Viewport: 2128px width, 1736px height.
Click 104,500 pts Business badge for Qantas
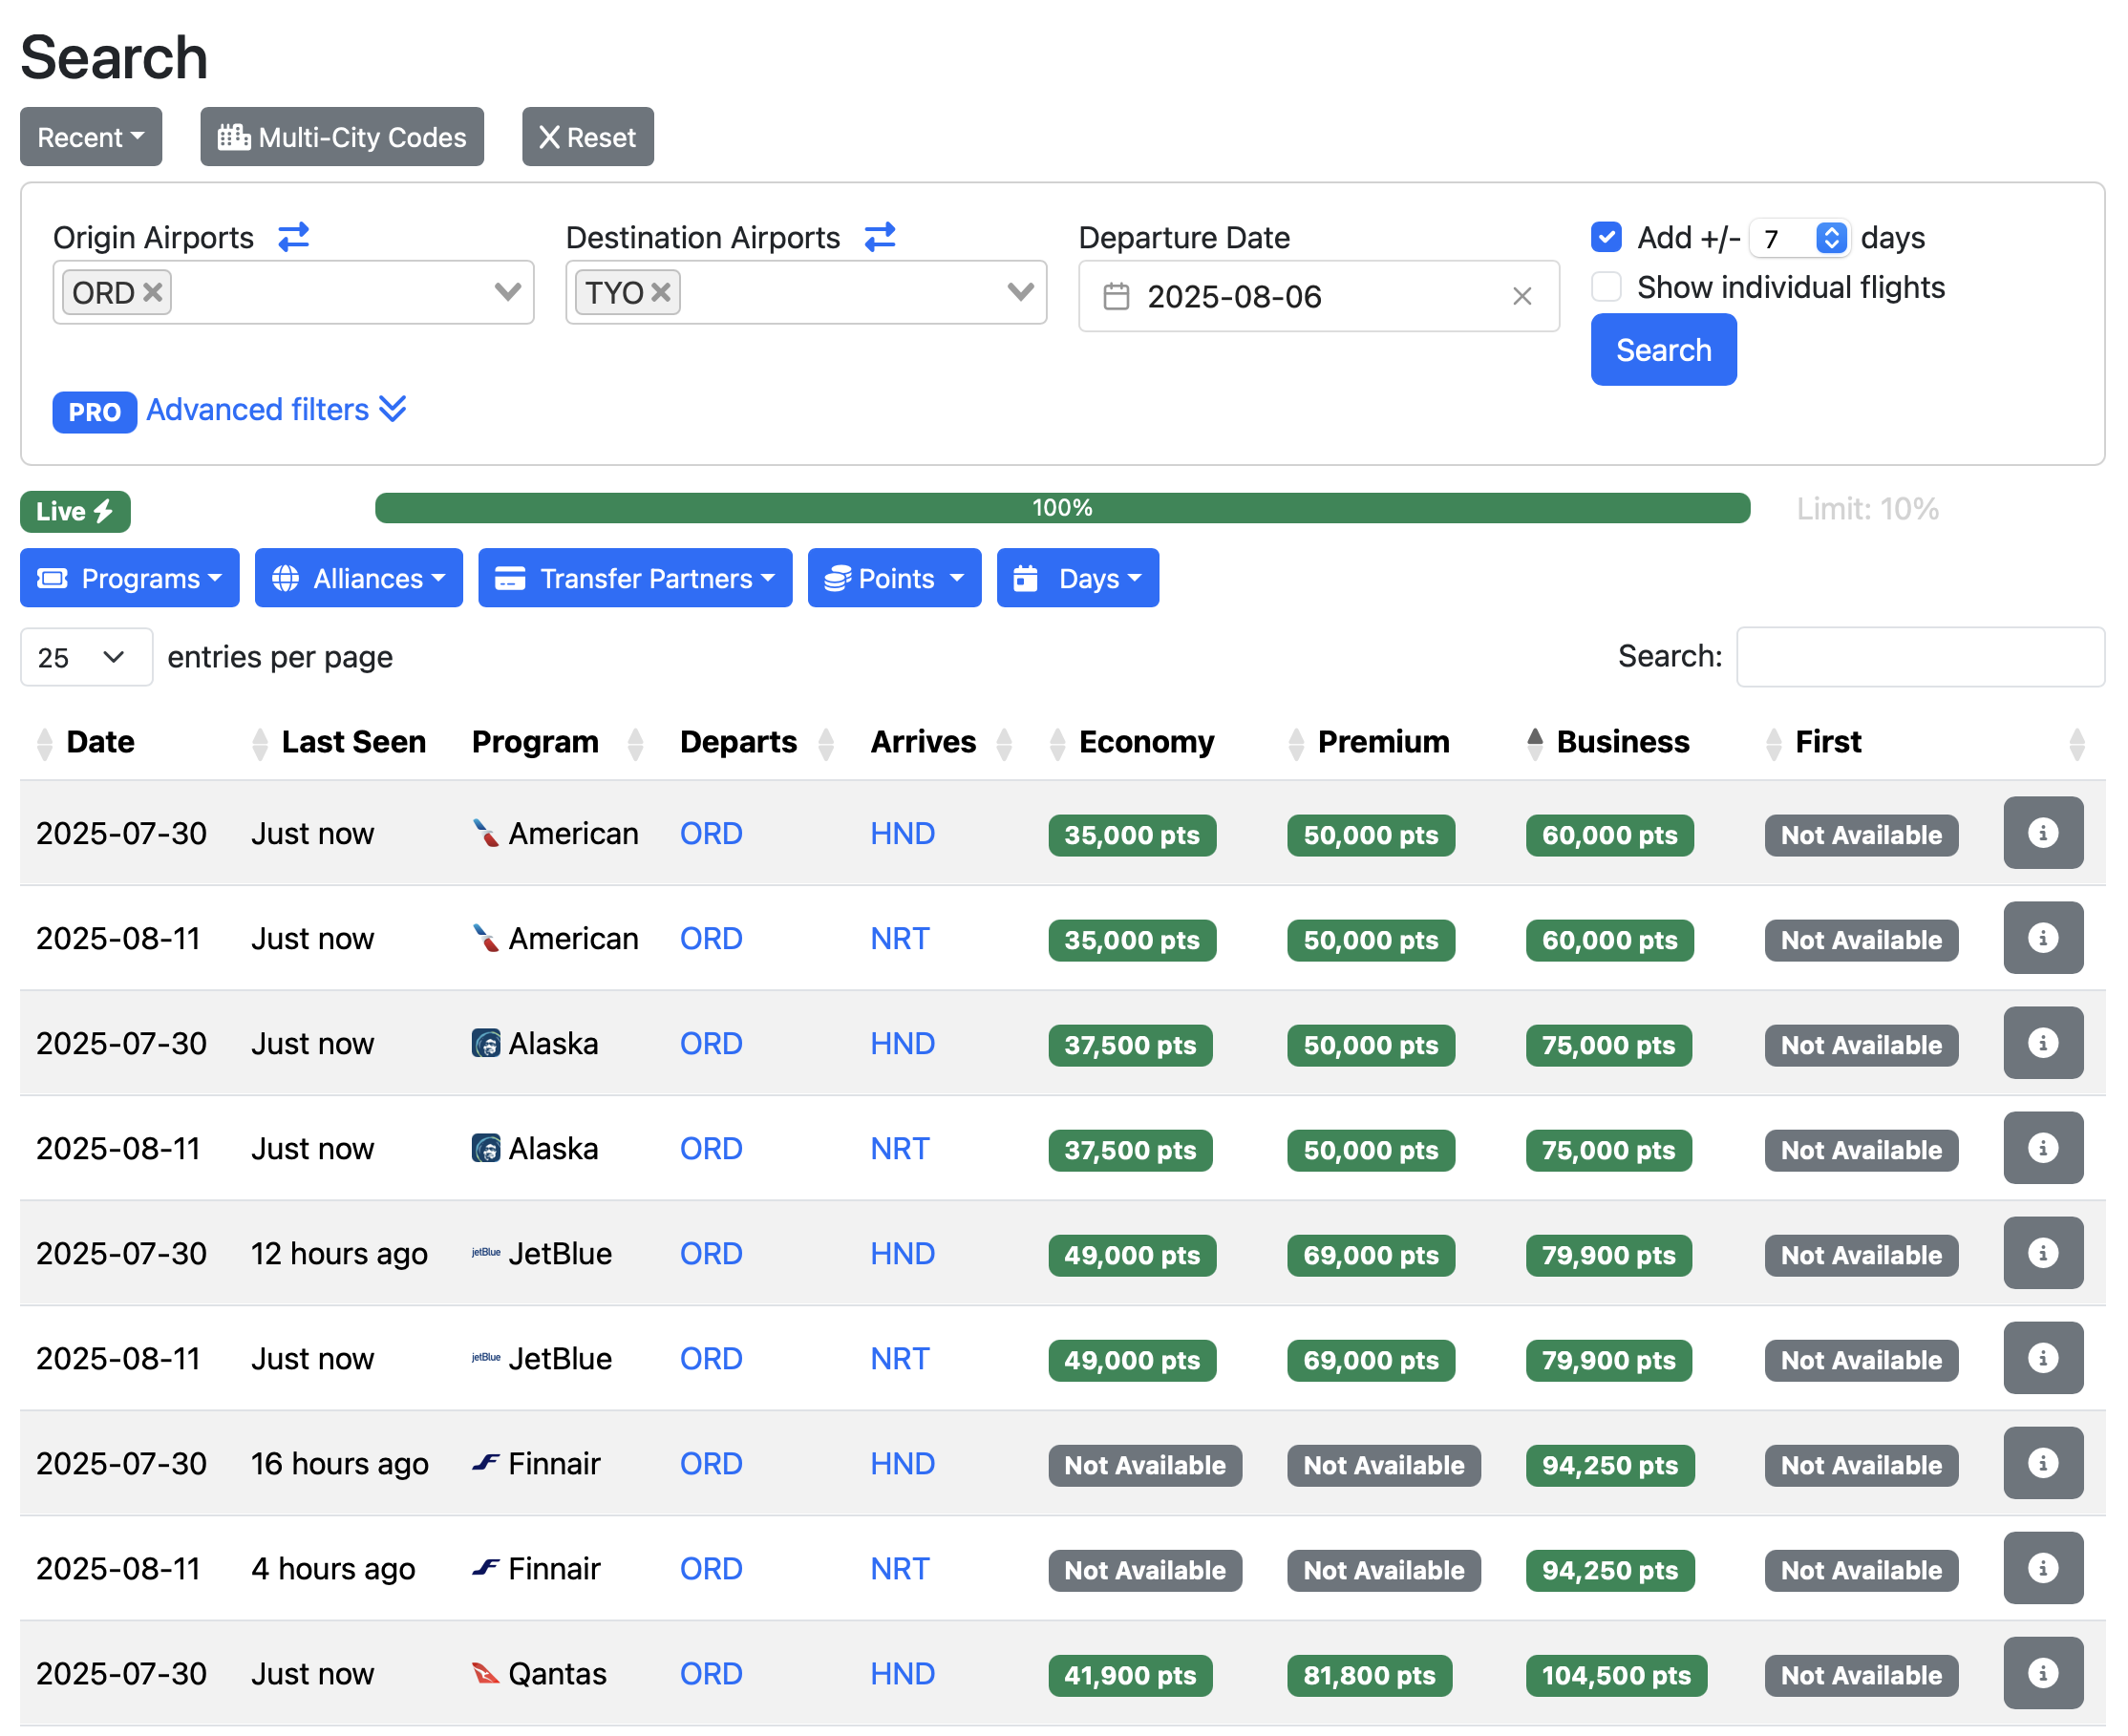click(1616, 1676)
